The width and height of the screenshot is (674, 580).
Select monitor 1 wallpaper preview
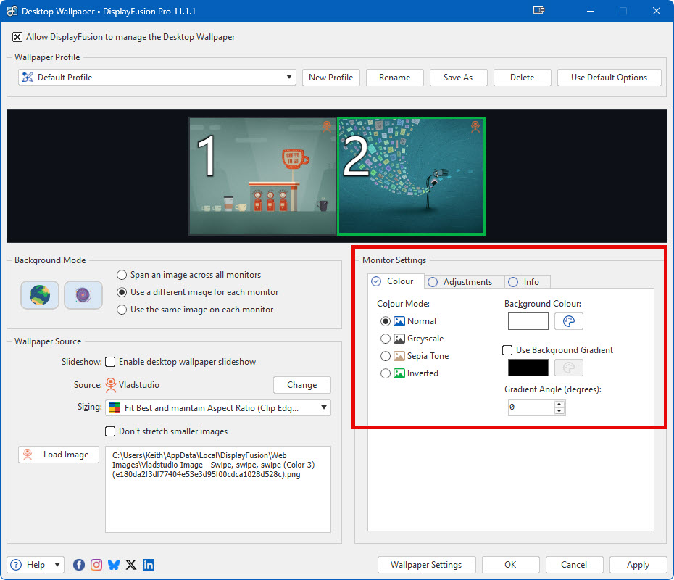click(262, 177)
